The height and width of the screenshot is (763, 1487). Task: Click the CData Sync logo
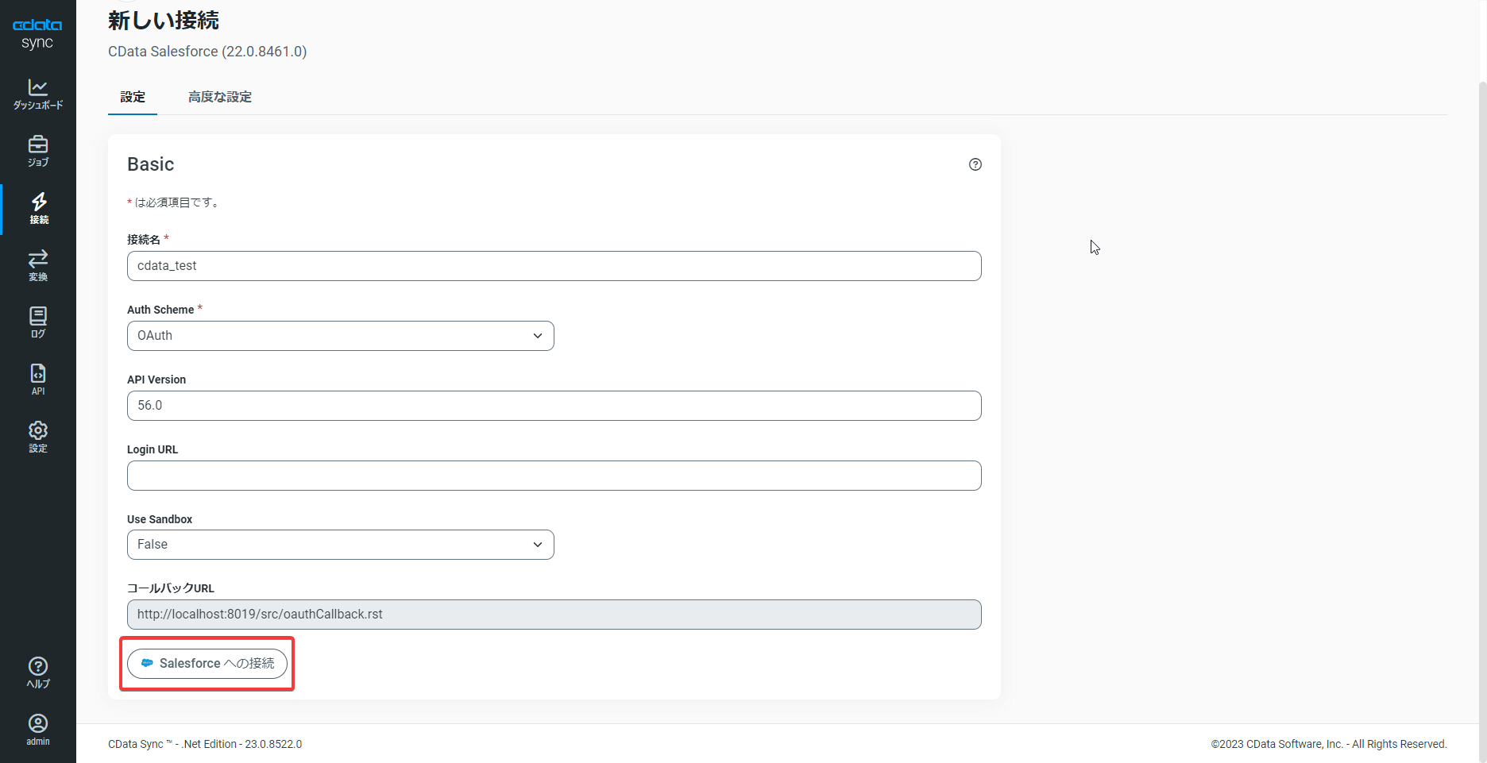37,32
